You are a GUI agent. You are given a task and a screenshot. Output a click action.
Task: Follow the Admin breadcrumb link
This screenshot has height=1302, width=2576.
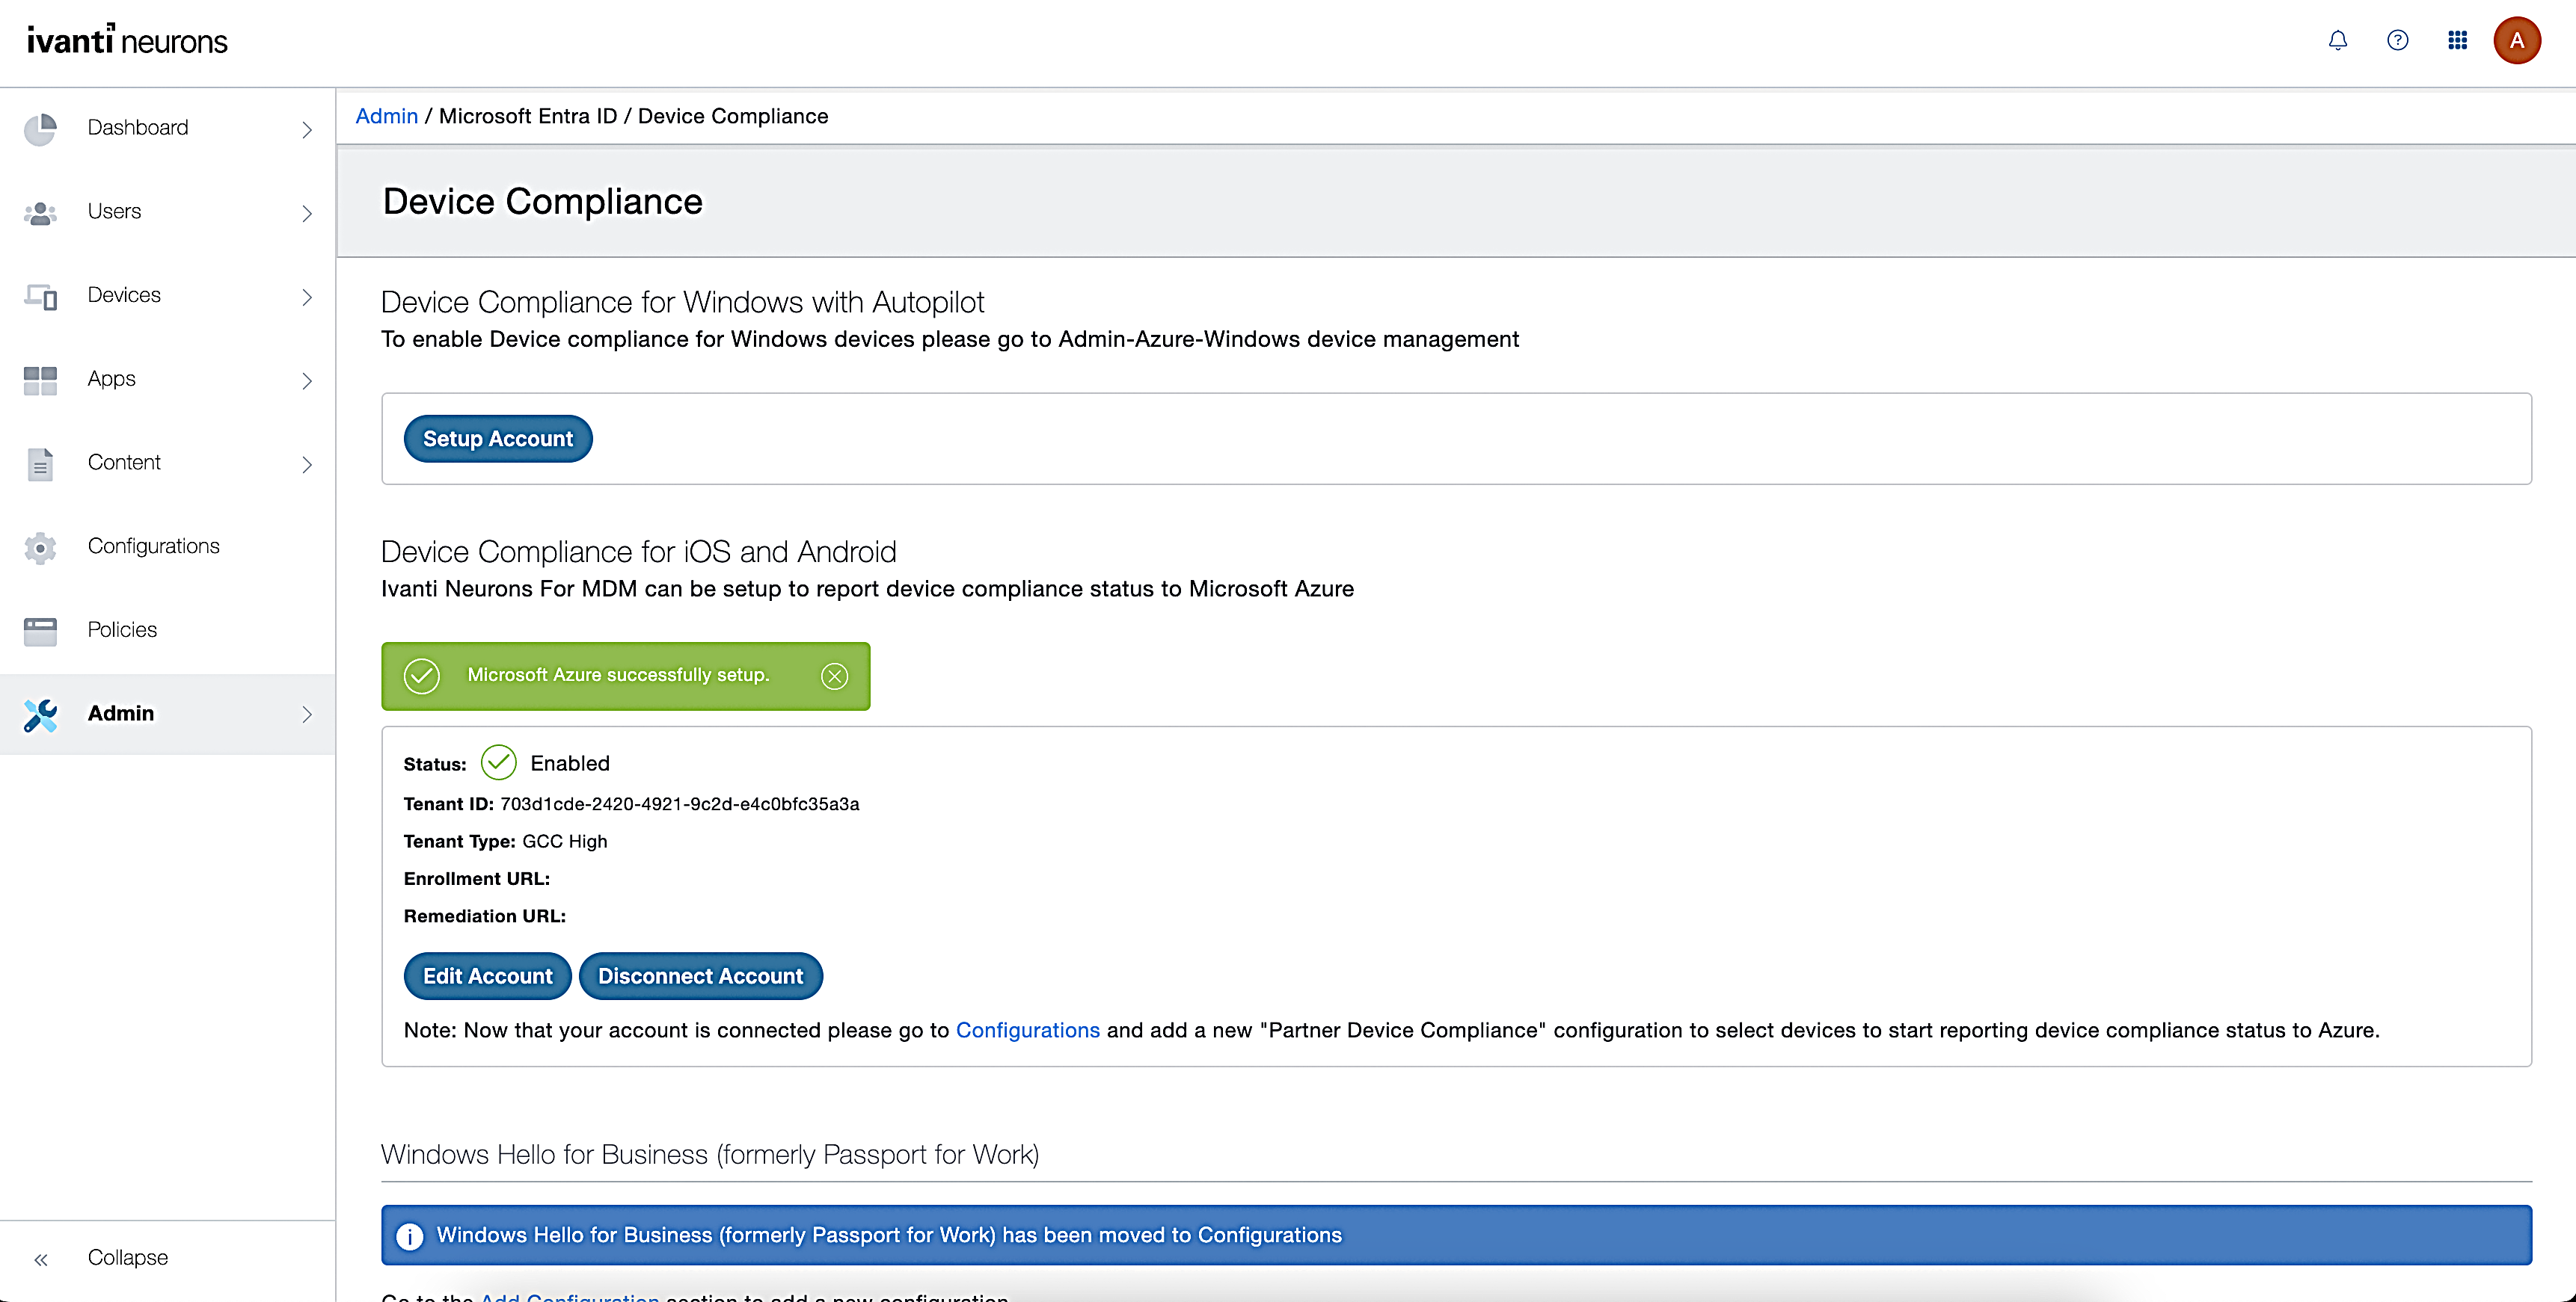pyautogui.click(x=386, y=116)
